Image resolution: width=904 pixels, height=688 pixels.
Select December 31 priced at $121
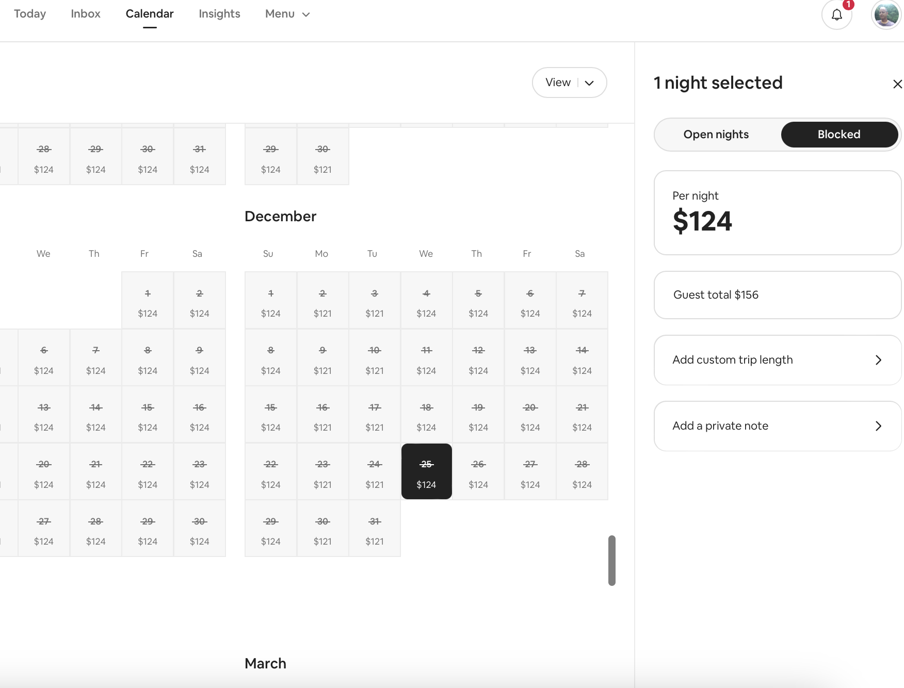click(x=375, y=529)
